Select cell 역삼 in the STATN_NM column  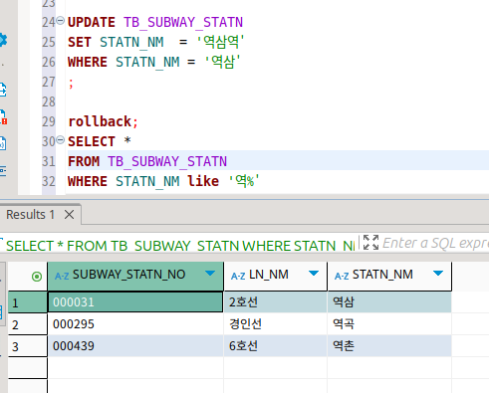tap(389, 302)
